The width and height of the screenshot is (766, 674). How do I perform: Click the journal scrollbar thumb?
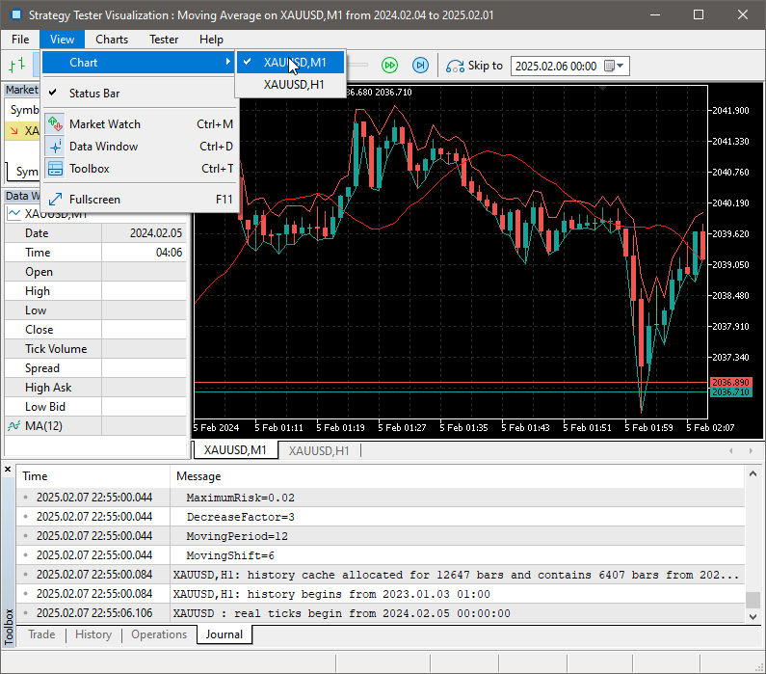(x=753, y=599)
